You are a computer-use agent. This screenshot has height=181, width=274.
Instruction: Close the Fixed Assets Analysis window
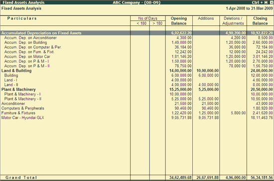[271, 2]
